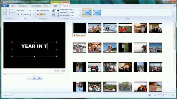The width and height of the screenshot is (177, 99).
Task: Expand the Background color dropdown arrow
Action: (x=73, y=10)
